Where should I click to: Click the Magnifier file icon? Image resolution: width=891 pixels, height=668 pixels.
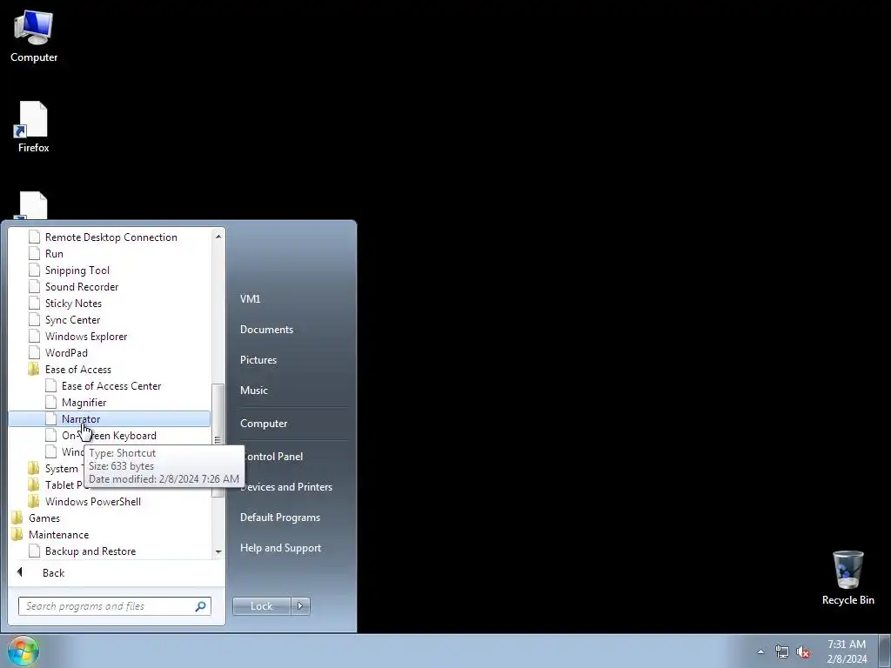point(50,402)
